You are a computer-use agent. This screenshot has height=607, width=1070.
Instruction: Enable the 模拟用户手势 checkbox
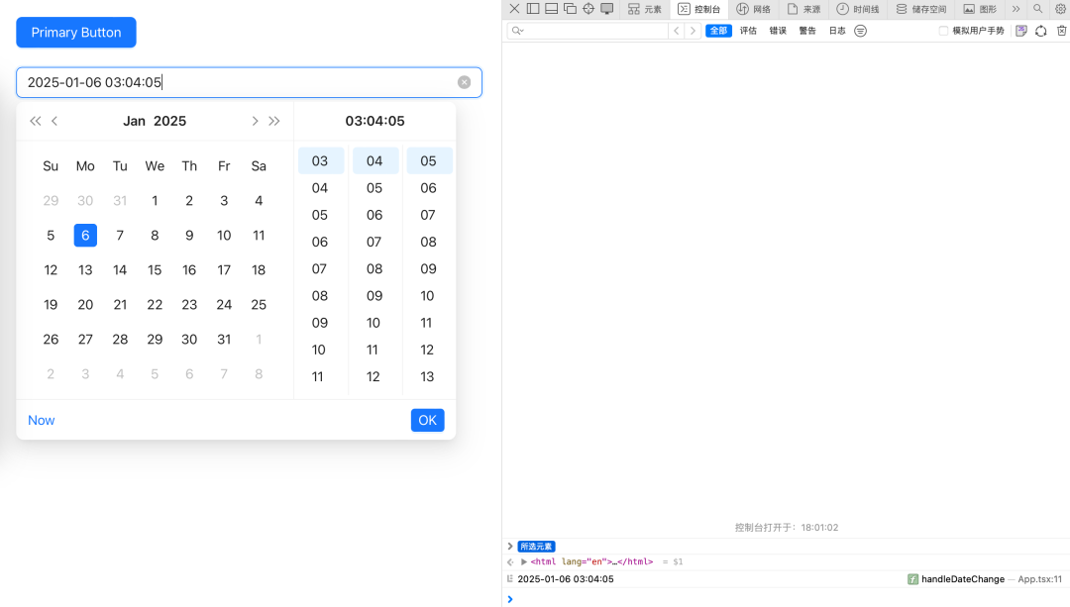point(943,31)
